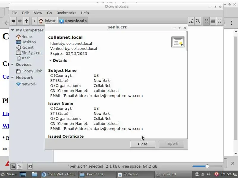This screenshot has width=238, height=178.
Task: Click clock showing 19:52
Action: coord(226,174)
